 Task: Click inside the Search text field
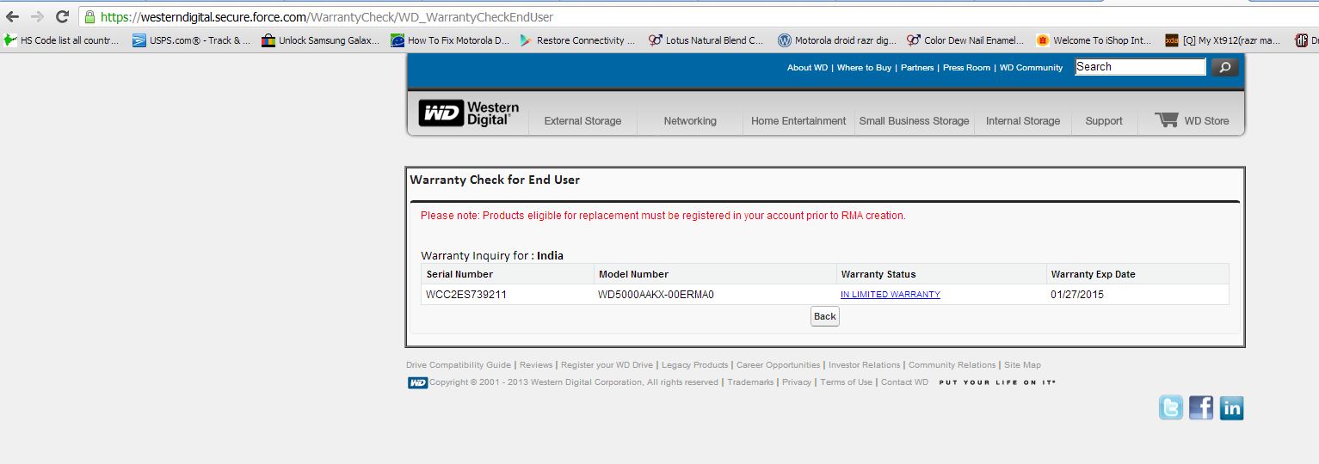tap(1141, 67)
